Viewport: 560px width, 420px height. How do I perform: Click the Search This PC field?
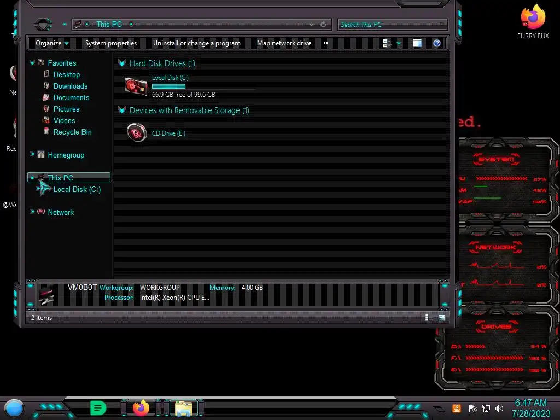[392, 24]
